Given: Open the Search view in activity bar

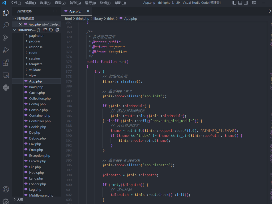Looking at the screenshot, I should pyautogui.click(x=6, y=25).
